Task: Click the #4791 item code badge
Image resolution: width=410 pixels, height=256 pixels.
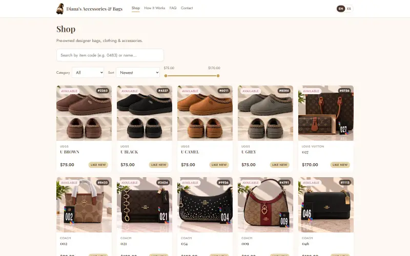Action: [284, 183]
